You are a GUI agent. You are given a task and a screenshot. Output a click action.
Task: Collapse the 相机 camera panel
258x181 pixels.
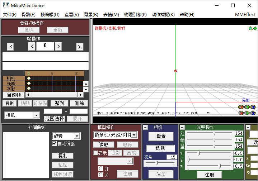pyautogui.click(x=146, y=127)
